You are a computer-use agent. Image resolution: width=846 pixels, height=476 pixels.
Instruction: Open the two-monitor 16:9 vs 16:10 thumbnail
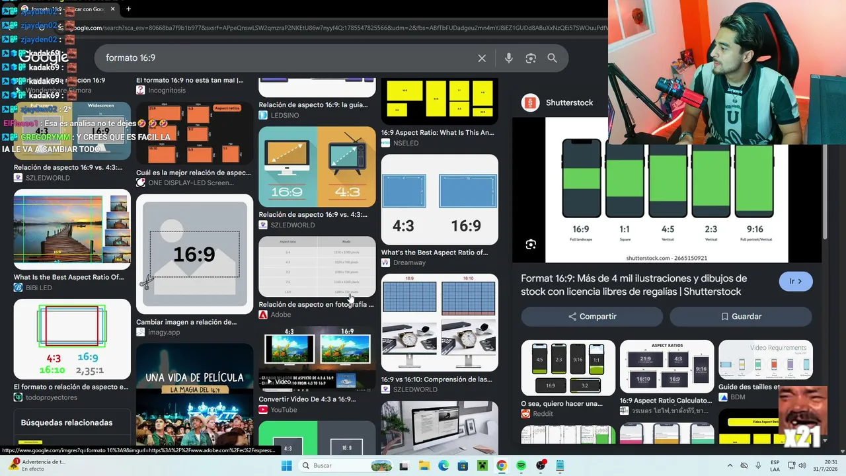tap(440, 323)
